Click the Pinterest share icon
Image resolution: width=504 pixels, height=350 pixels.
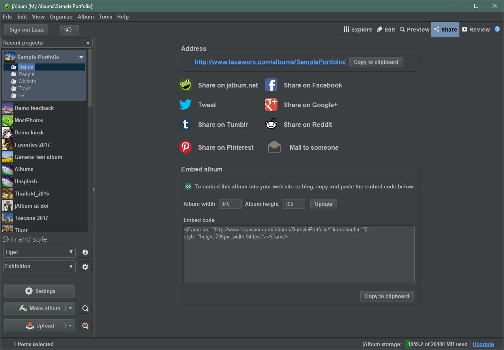click(185, 147)
